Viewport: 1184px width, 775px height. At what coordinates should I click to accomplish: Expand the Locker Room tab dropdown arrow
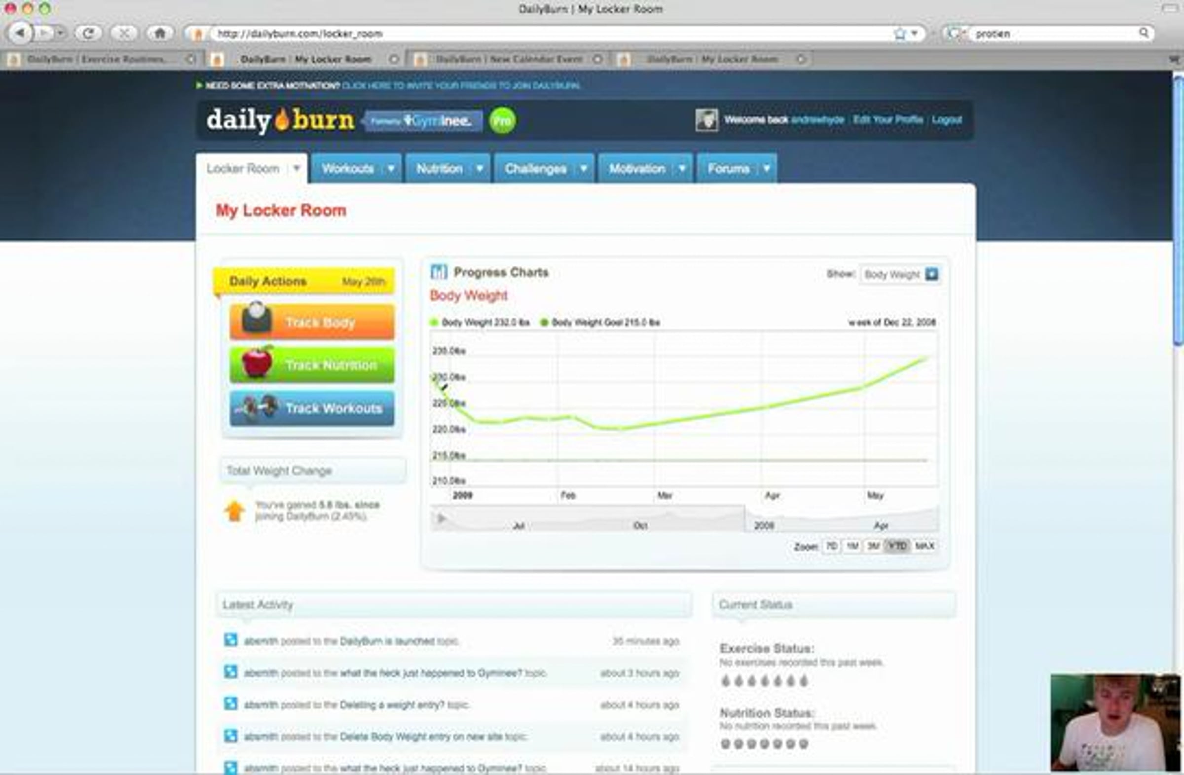(x=296, y=169)
